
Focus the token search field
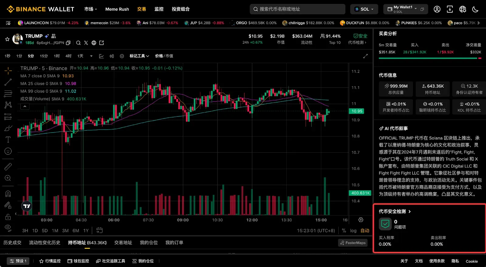297,9
